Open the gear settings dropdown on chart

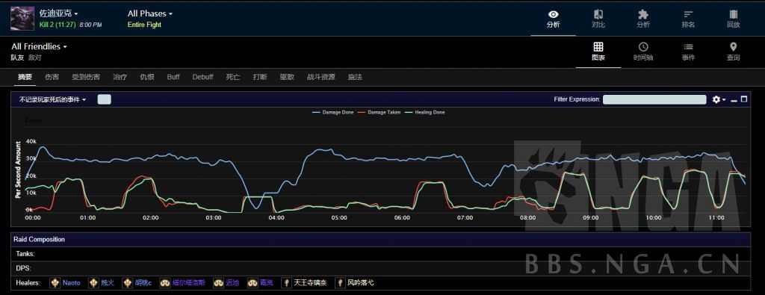click(719, 99)
